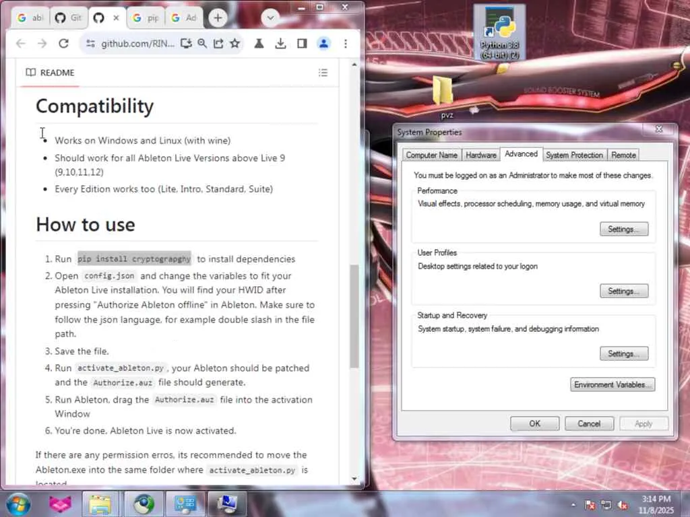Open Chrome downloads icon
690x517 pixels.
coord(280,43)
